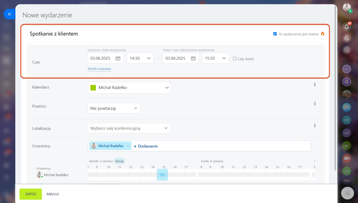Open the CS contact avatar
Viewport: 358px width, 203px height.
pos(347,171)
